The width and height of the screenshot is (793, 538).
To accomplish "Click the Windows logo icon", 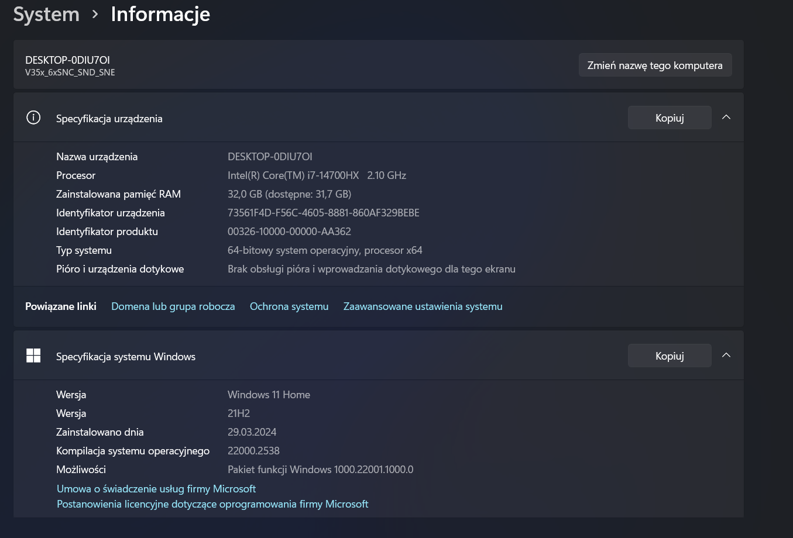I will pos(33,356).
